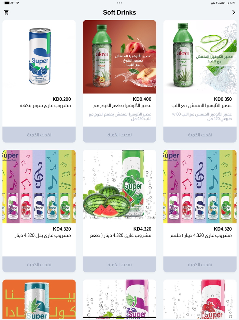239x320 pixels.
Task: Tap the Wi-Fi status icon
Action: pos(17,3)
